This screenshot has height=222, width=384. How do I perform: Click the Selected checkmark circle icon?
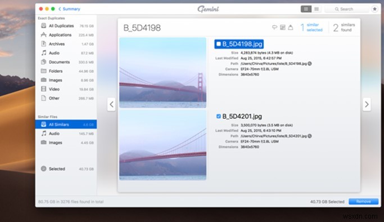click(x=44, y=168)
